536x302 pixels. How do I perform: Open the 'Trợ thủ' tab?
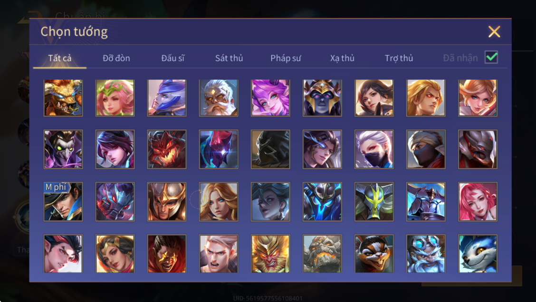(x=399, y=58)
